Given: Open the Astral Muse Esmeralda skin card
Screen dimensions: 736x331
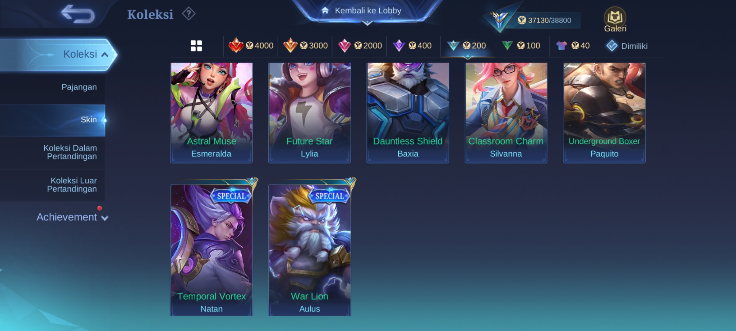Looking at the screenshot, I should coord(211,113).
